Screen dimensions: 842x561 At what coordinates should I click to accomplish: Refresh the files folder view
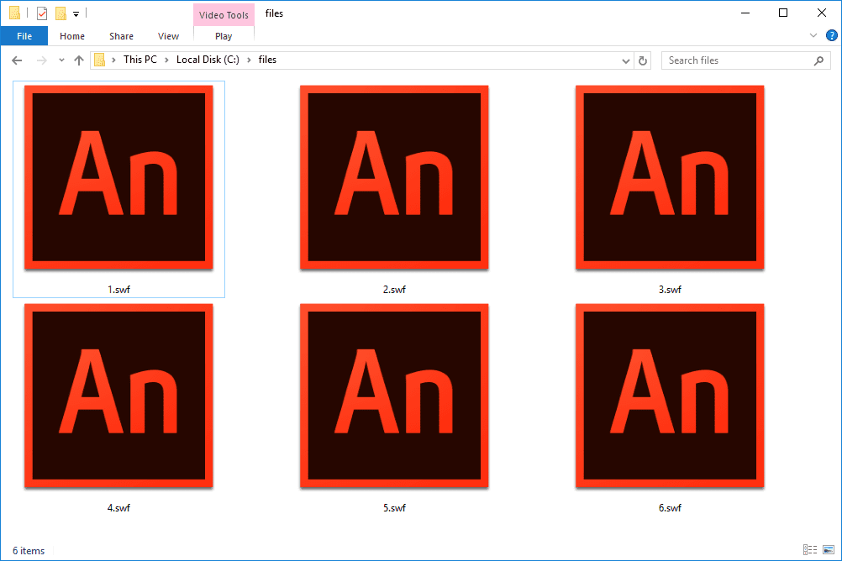click(643, 60)
